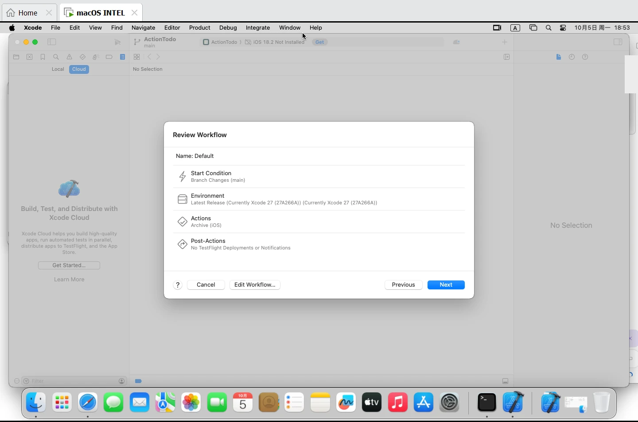Click the Xcode Cloud status icon in toolbar
This screenshot has height=422, width=638.
(x=456, y=42)
